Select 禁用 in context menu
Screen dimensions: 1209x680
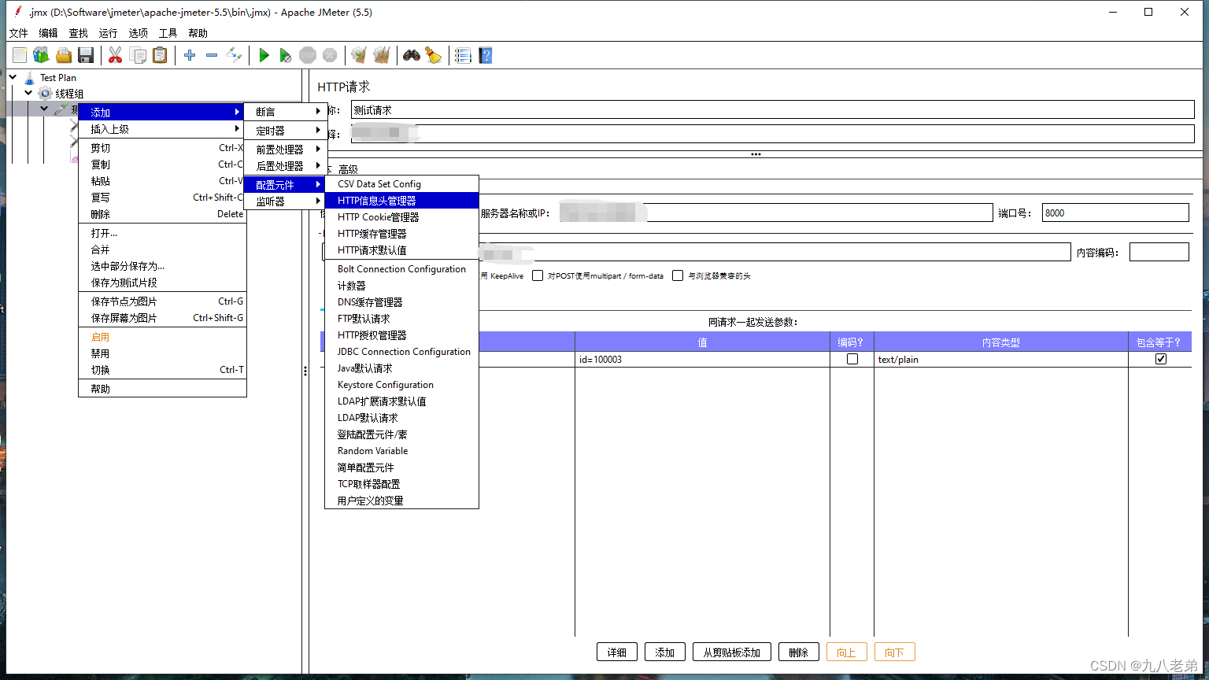(162, 353)
